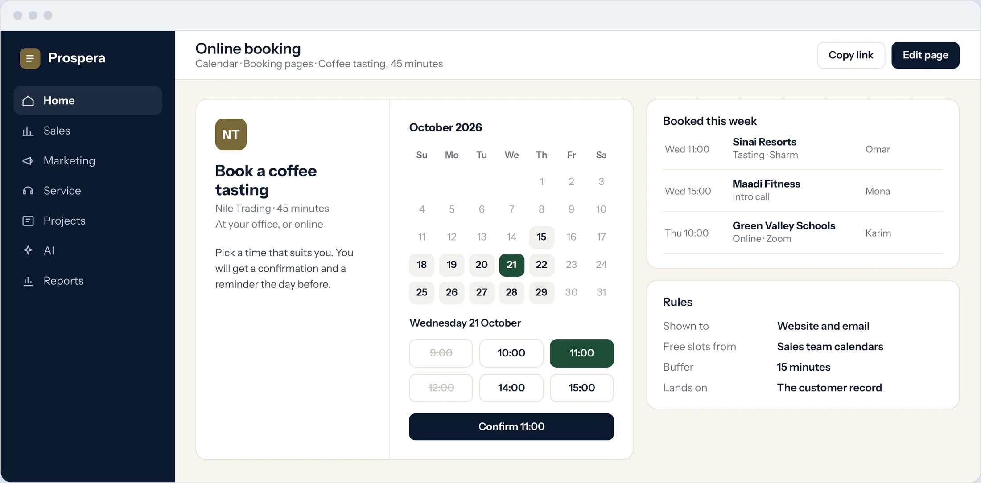Select highlighted date October 21

point(511,265)
